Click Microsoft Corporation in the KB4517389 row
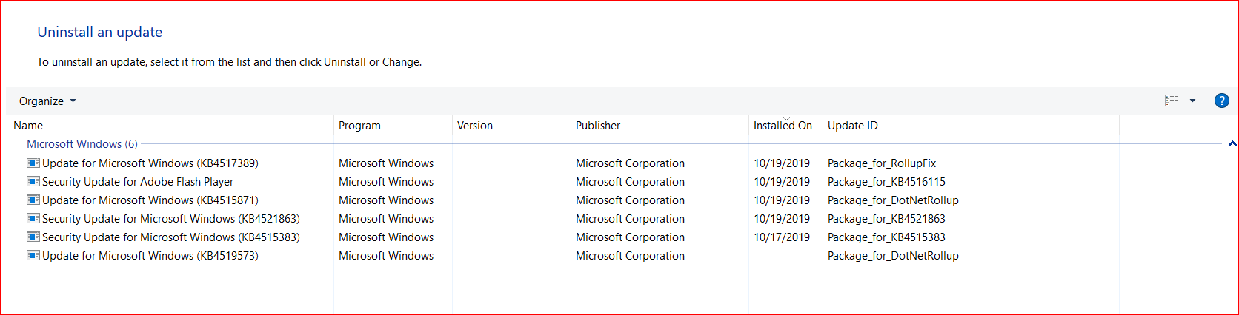The width and height of the screenshot is (1239, 315). pyautogui.click(x=630, y=163)
